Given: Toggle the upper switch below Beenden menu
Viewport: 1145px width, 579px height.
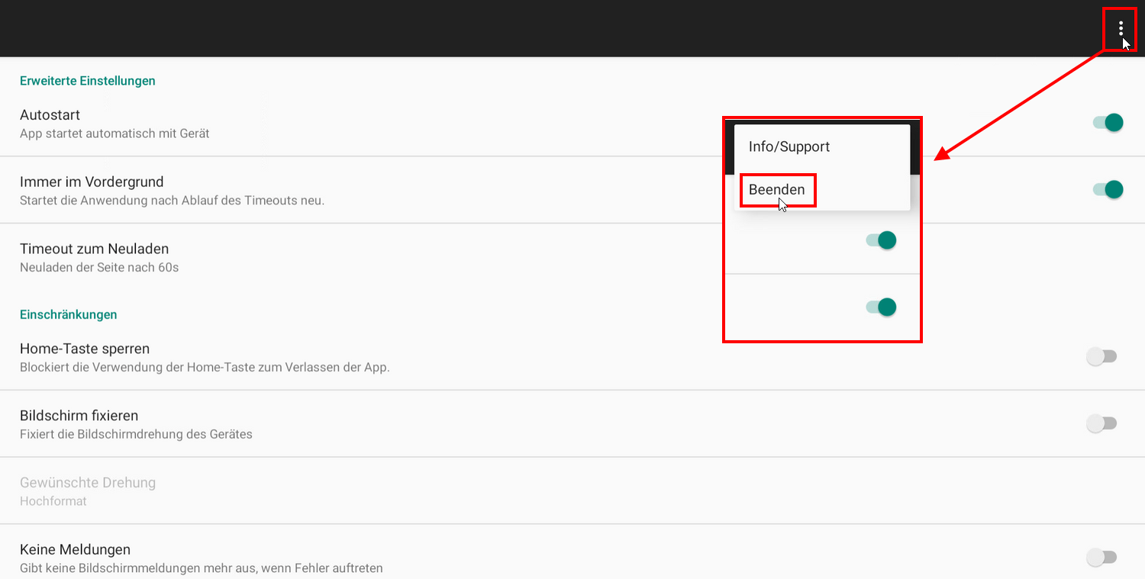Looking at the screenshot, I should tap(881, 240).
